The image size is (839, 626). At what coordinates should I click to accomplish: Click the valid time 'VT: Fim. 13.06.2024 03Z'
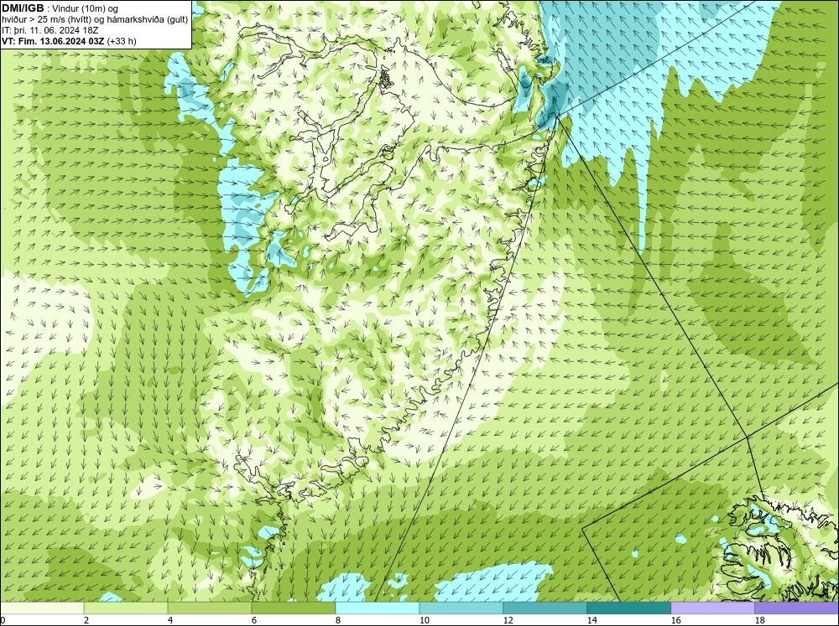[x=54, y=41]
